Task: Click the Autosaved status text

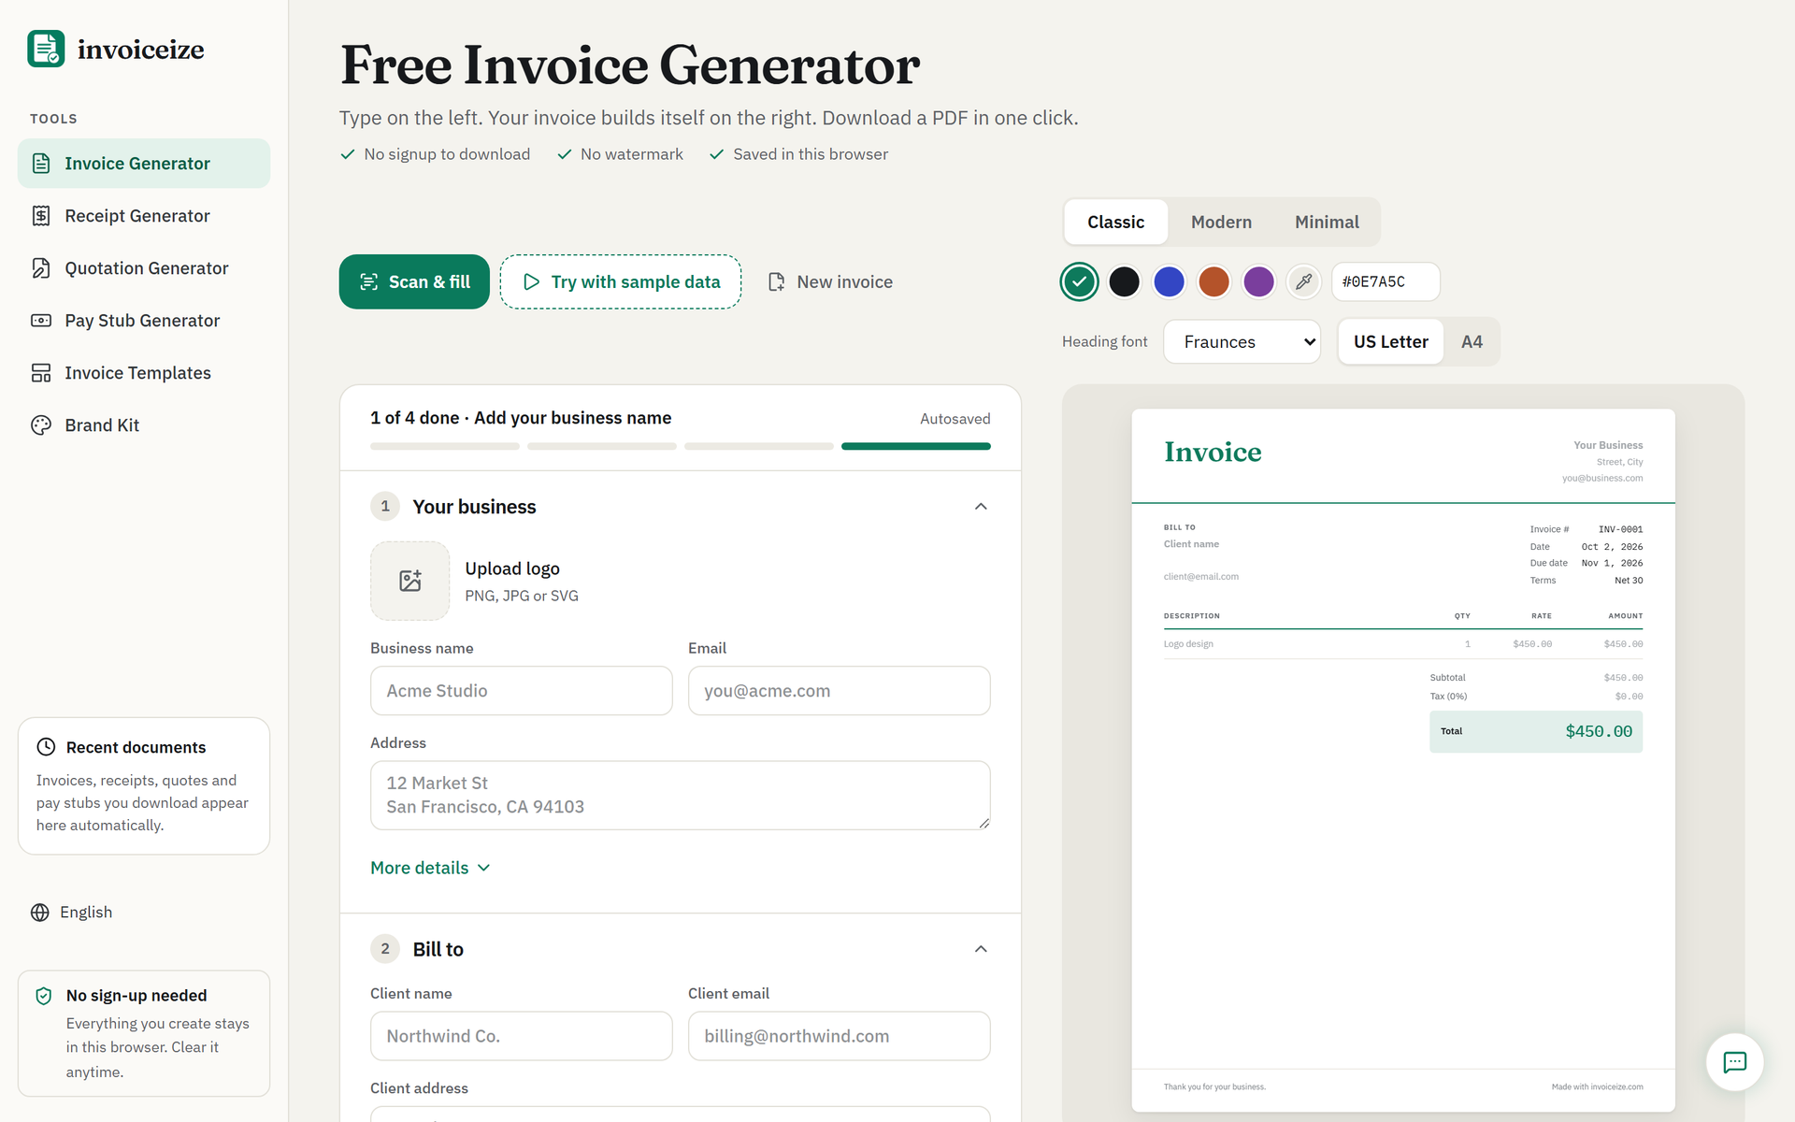Action: [955, 419]
